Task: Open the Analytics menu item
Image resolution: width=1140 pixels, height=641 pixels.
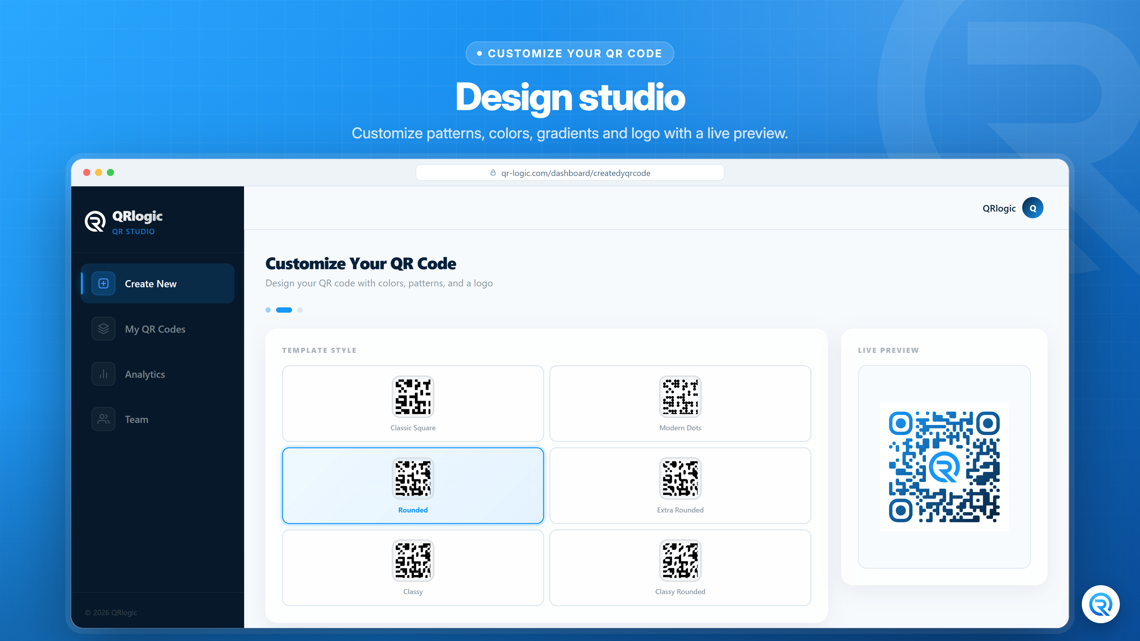Action: [x=157, y=374]
